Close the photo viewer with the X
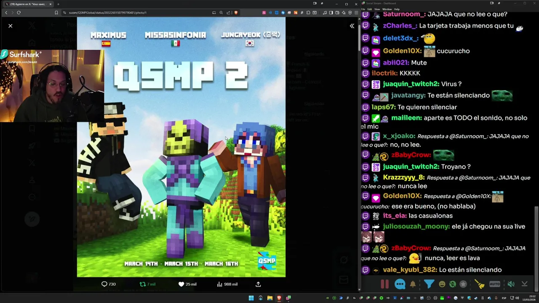Viewport: 539px width, 303px height. (x=11, y=26)
